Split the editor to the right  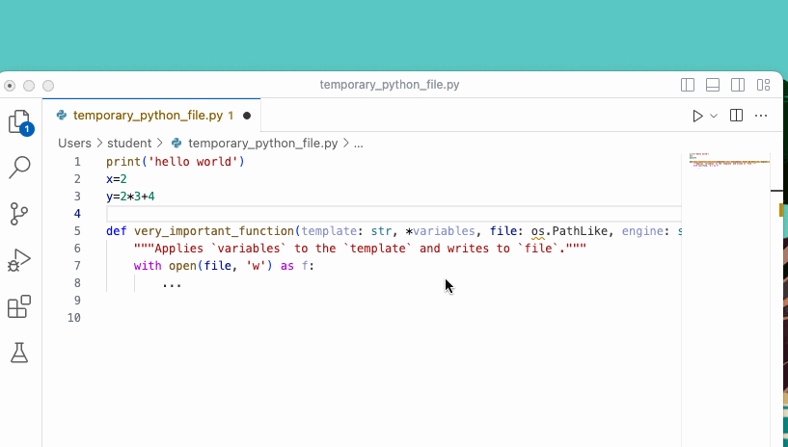click(736, 116)
